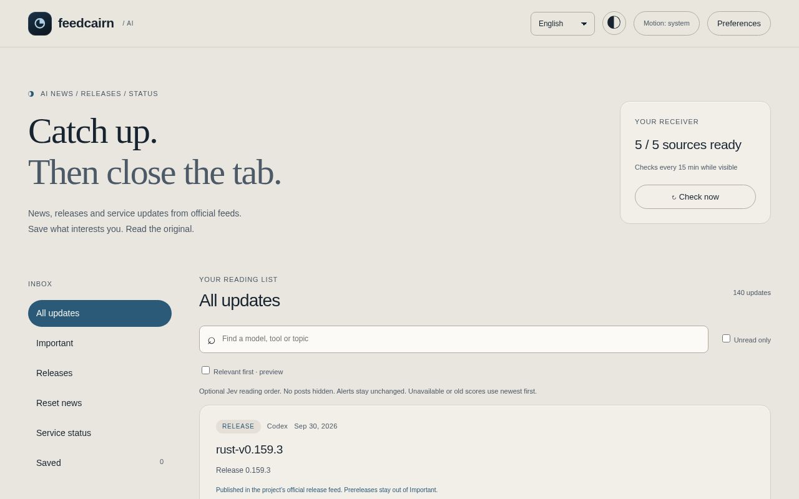Screen dimensions: 799x499
Task: Open the Releases category
Action: tap(100, 373)
